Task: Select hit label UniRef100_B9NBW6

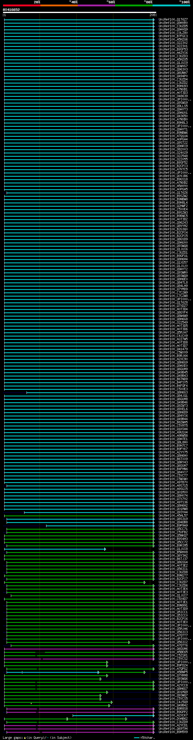Action: 173,133
